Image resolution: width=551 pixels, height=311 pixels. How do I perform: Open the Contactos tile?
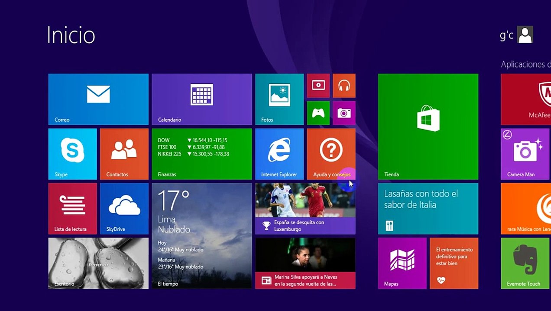coord(124,154)
